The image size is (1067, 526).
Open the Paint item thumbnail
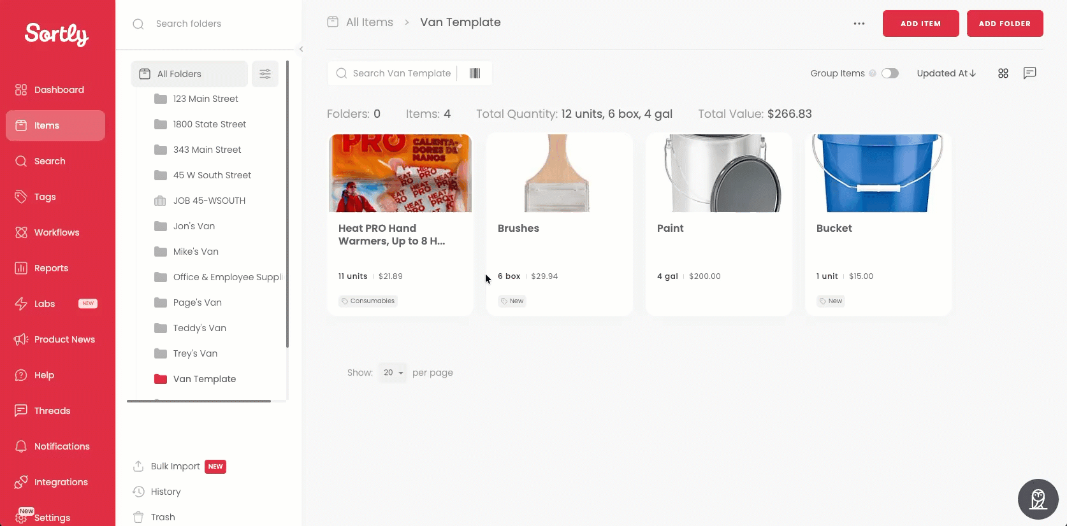(x=719, y=173)
